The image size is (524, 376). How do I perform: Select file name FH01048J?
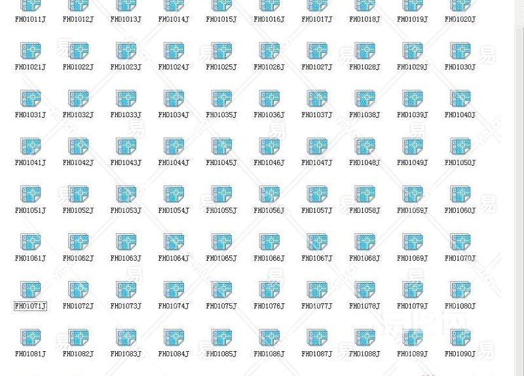coord(365,162)
